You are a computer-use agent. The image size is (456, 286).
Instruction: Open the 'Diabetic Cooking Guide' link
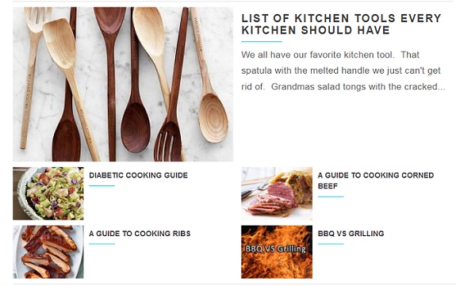click(x=139, y=175)
